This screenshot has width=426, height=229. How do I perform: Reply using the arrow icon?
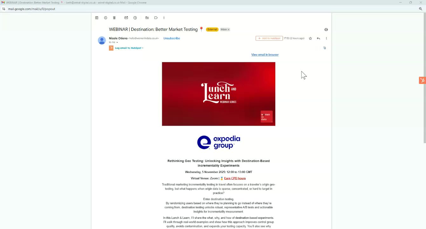318,38
